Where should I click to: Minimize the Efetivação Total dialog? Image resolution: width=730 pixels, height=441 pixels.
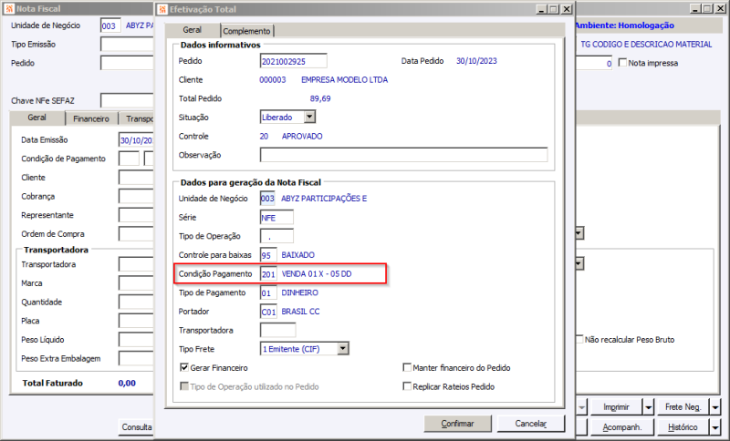click(541, 9)
